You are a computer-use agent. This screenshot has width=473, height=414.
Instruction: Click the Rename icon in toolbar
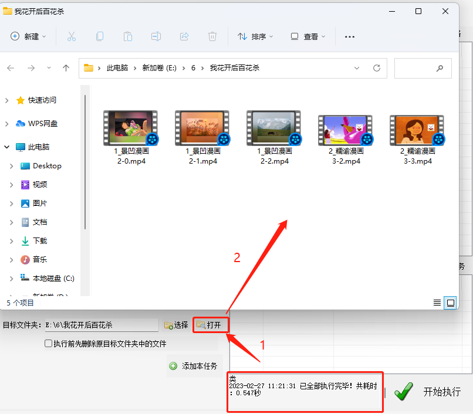pos(156,36)
